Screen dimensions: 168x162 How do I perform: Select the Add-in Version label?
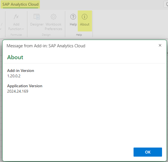21,71
